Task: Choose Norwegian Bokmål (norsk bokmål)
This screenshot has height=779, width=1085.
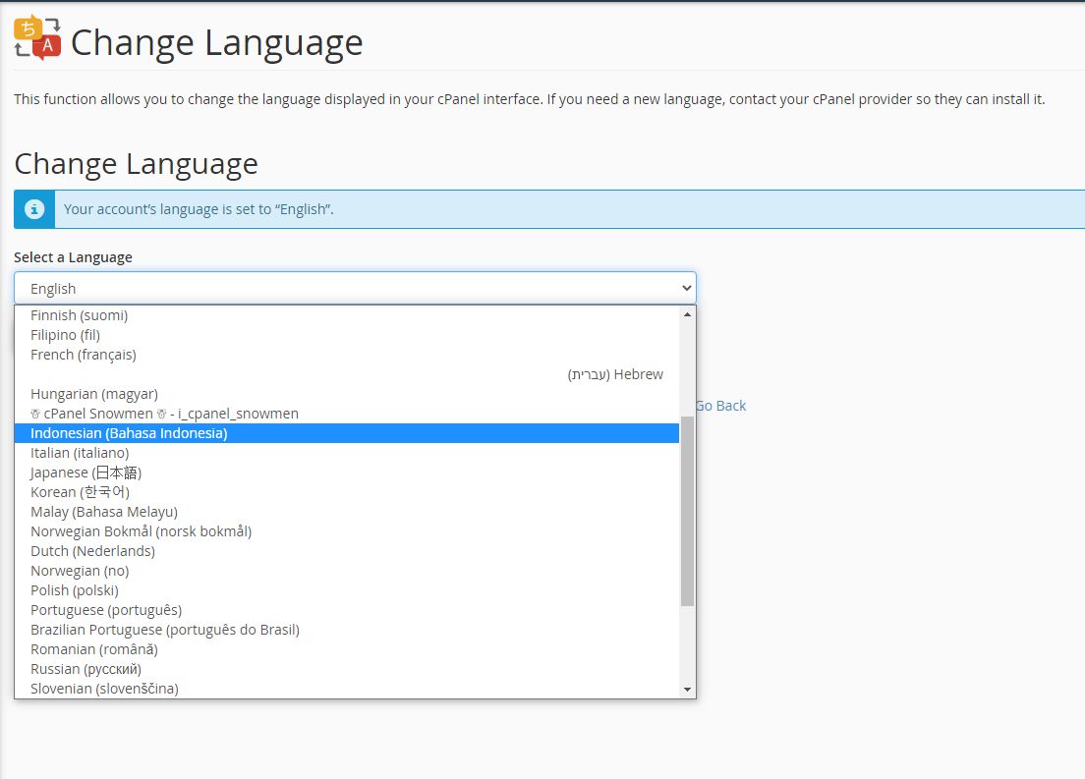Action: coord(347,531)
